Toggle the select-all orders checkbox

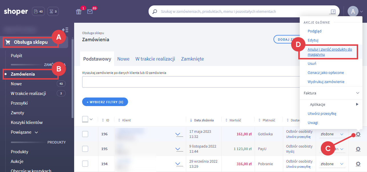[x=85, y=119]
